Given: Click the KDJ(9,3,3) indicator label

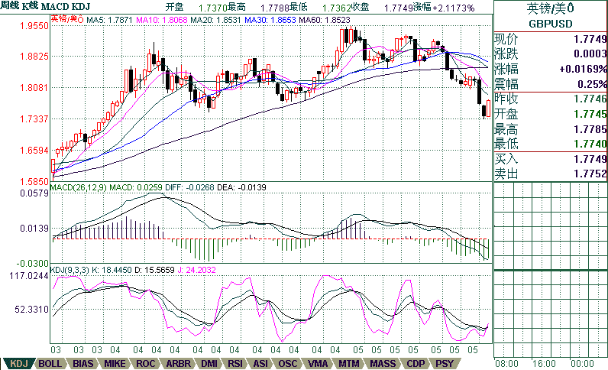Looking at the screenshot, I should 70,270.
